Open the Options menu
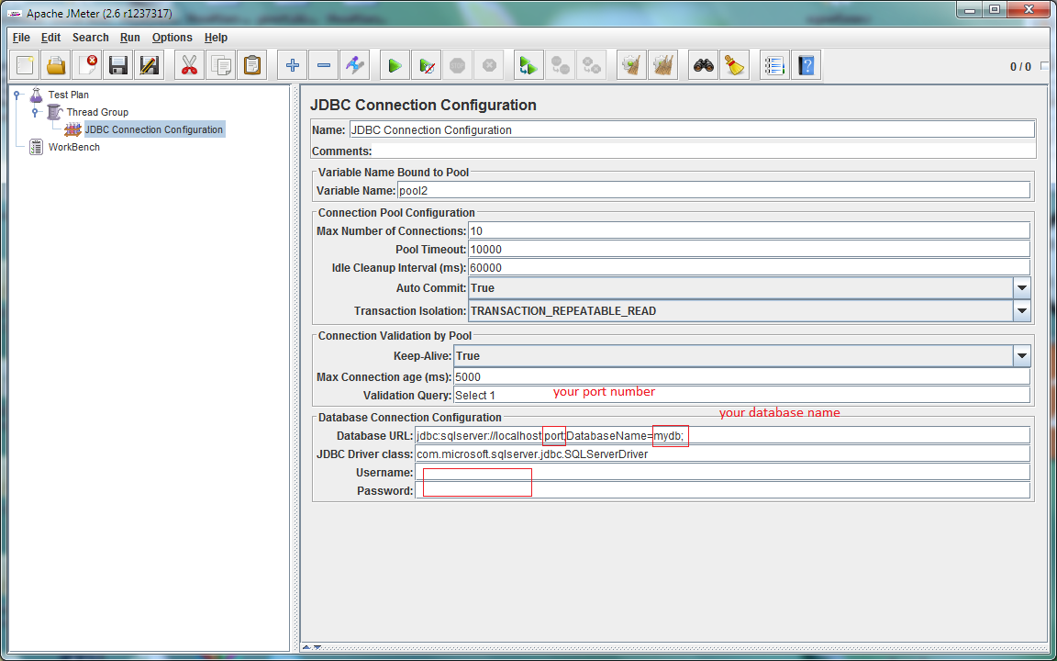The height and width of the screenshot is (661, 1057). pos(172,38)
